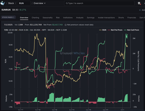Switch to the Charting tab
The height and width of the screenshot is (111, 145).
[x=35, y=18]
